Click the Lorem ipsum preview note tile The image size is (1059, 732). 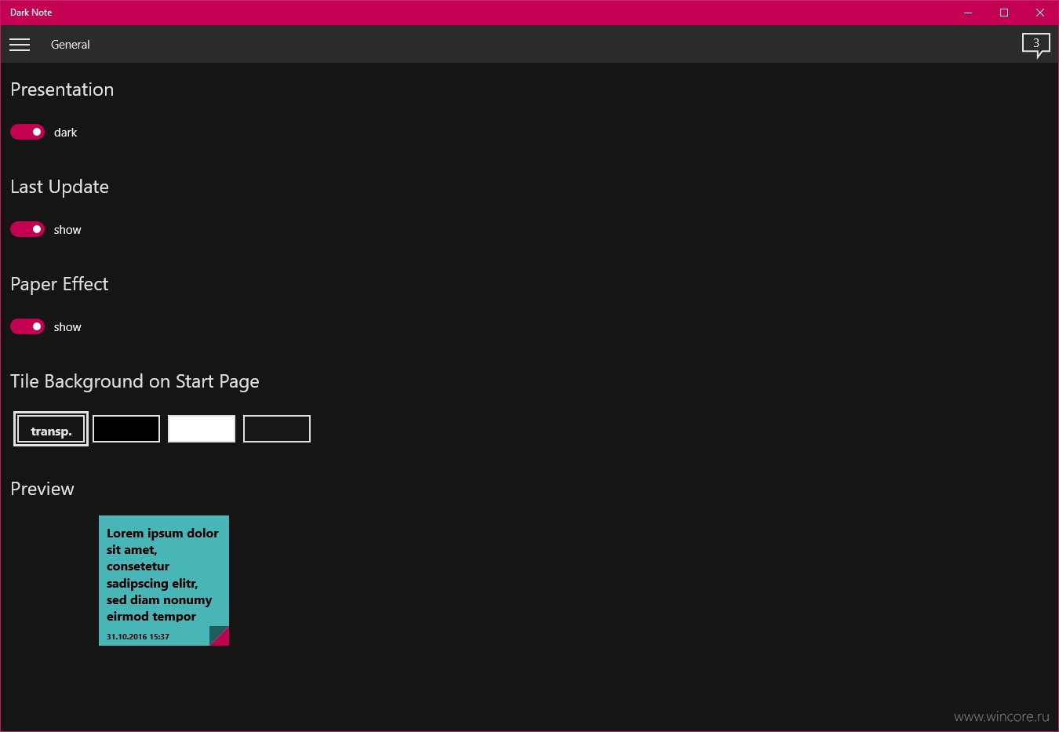(x=164, y=581)
